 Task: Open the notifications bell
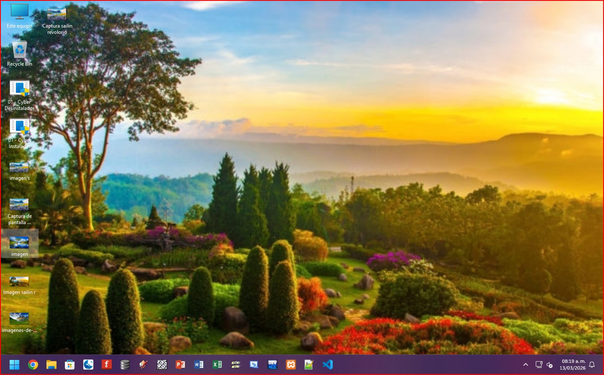click(x=592, y=365)
